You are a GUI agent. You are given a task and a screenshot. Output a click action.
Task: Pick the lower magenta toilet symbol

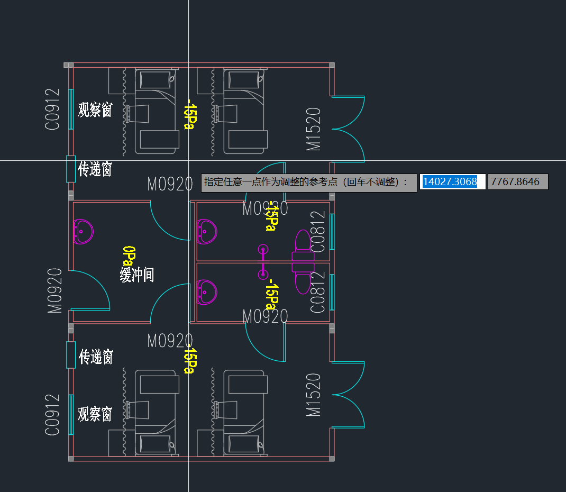[303, 280]
